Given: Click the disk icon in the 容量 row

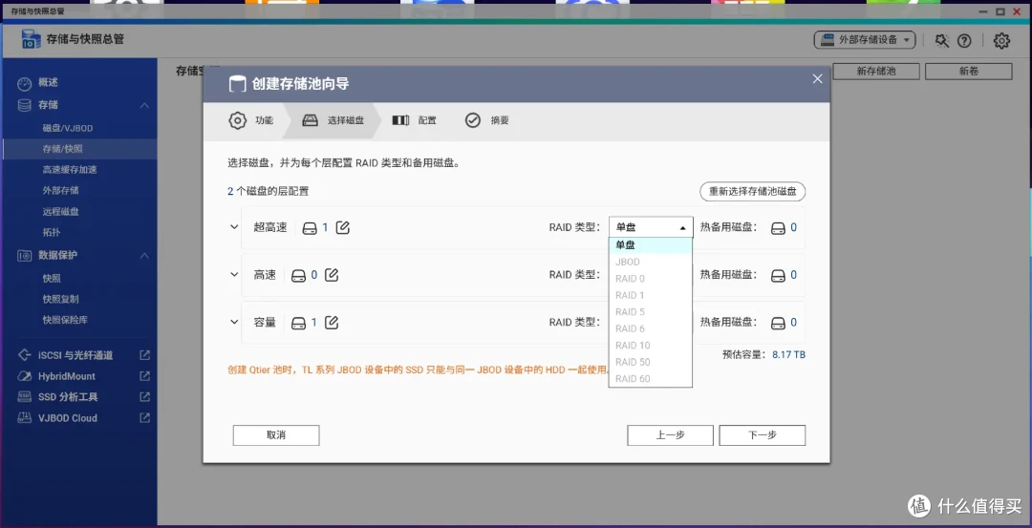Looking at the screenshot, I should (x=299, y=323).
